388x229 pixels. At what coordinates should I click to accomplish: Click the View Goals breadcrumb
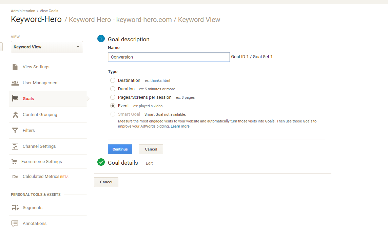[49, 11]
